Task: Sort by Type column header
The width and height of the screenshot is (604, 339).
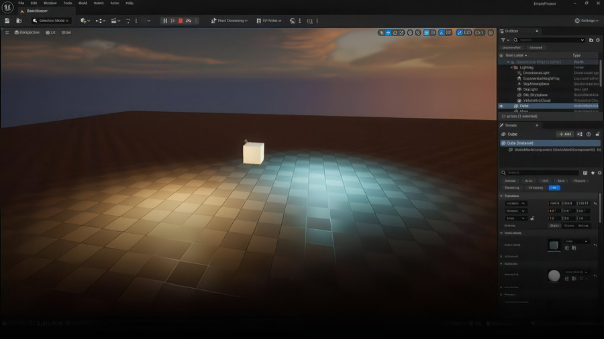Action: coord(576,56)
